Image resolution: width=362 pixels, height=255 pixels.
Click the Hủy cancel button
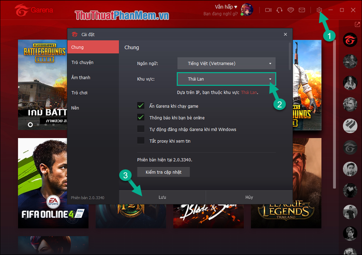pos(249,197)
